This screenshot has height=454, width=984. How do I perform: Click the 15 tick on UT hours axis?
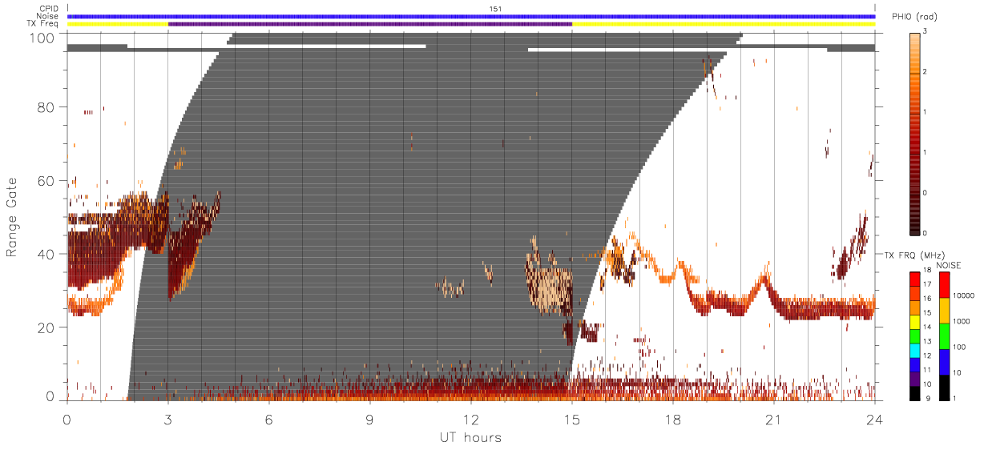pos(572,419)
